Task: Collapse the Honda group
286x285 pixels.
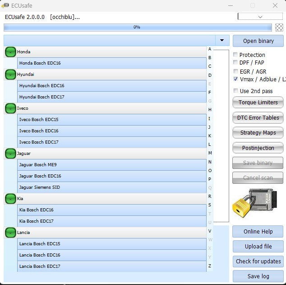Action: pyautogui.click(x=10, y=52)
